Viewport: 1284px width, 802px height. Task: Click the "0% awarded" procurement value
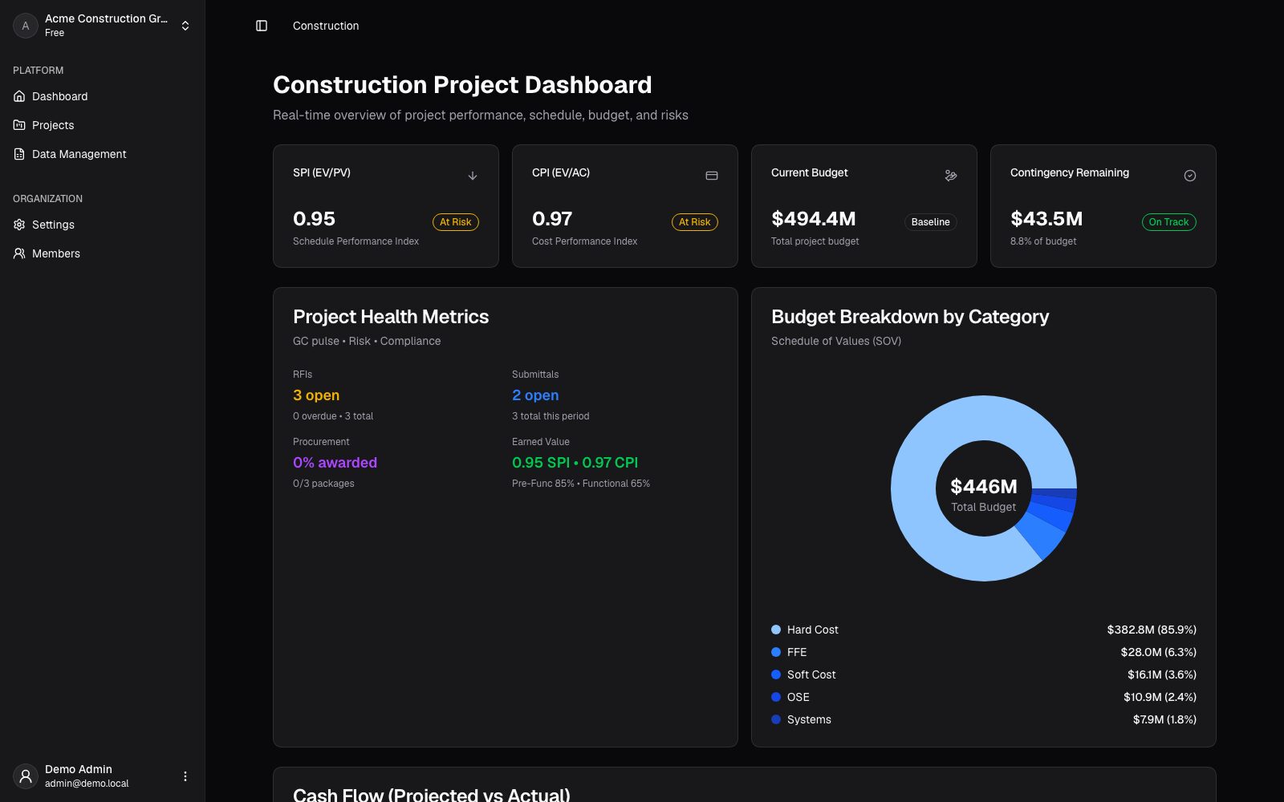tap(335, 463)
